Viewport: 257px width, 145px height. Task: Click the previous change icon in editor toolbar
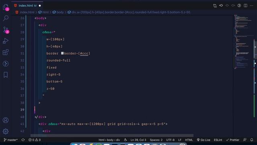227,5
